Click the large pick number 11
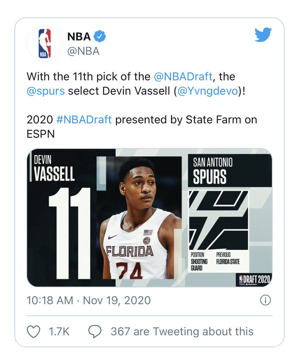The height and width of the screenshot is (360, 299). point(70,233)
